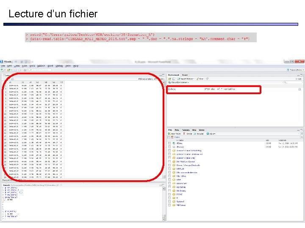Open the PCSX2 folder link
Image resolution: width=305 pixels, height=228 pixels.
pyautogui.click(x=179, y=194)
